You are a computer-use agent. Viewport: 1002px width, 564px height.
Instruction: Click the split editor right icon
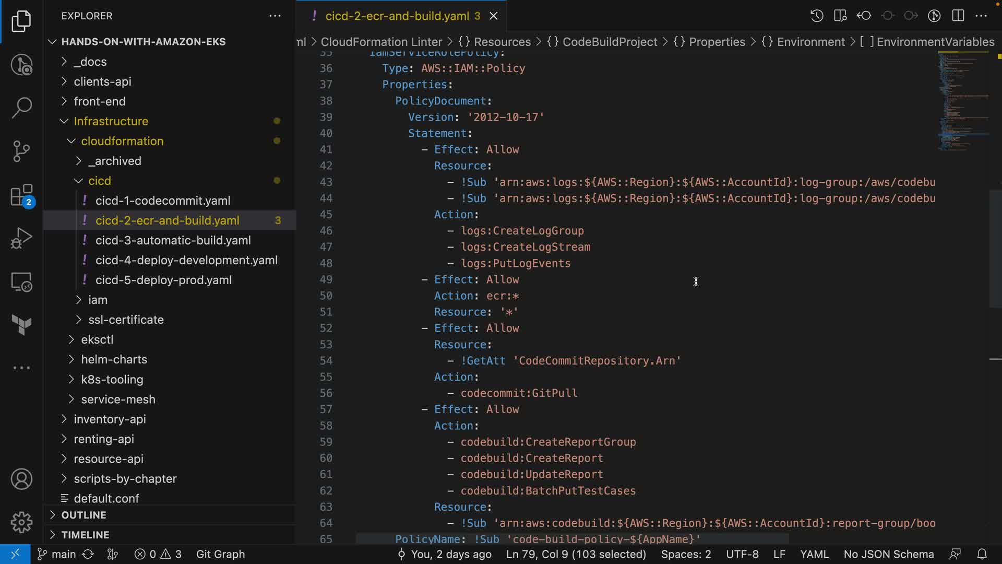coord(958,16)
